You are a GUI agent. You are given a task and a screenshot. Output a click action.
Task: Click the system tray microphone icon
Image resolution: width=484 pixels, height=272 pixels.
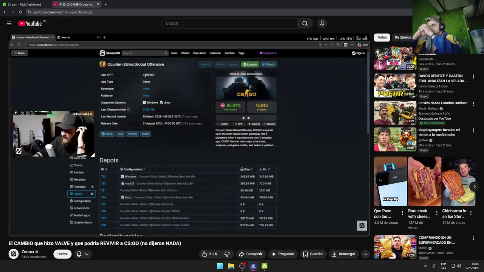click(x=434, y=266)
